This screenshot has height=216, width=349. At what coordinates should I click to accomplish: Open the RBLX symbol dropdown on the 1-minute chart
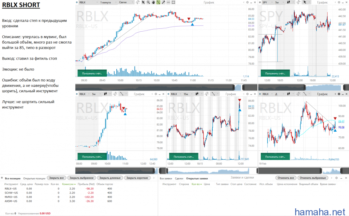coord(89,3)
